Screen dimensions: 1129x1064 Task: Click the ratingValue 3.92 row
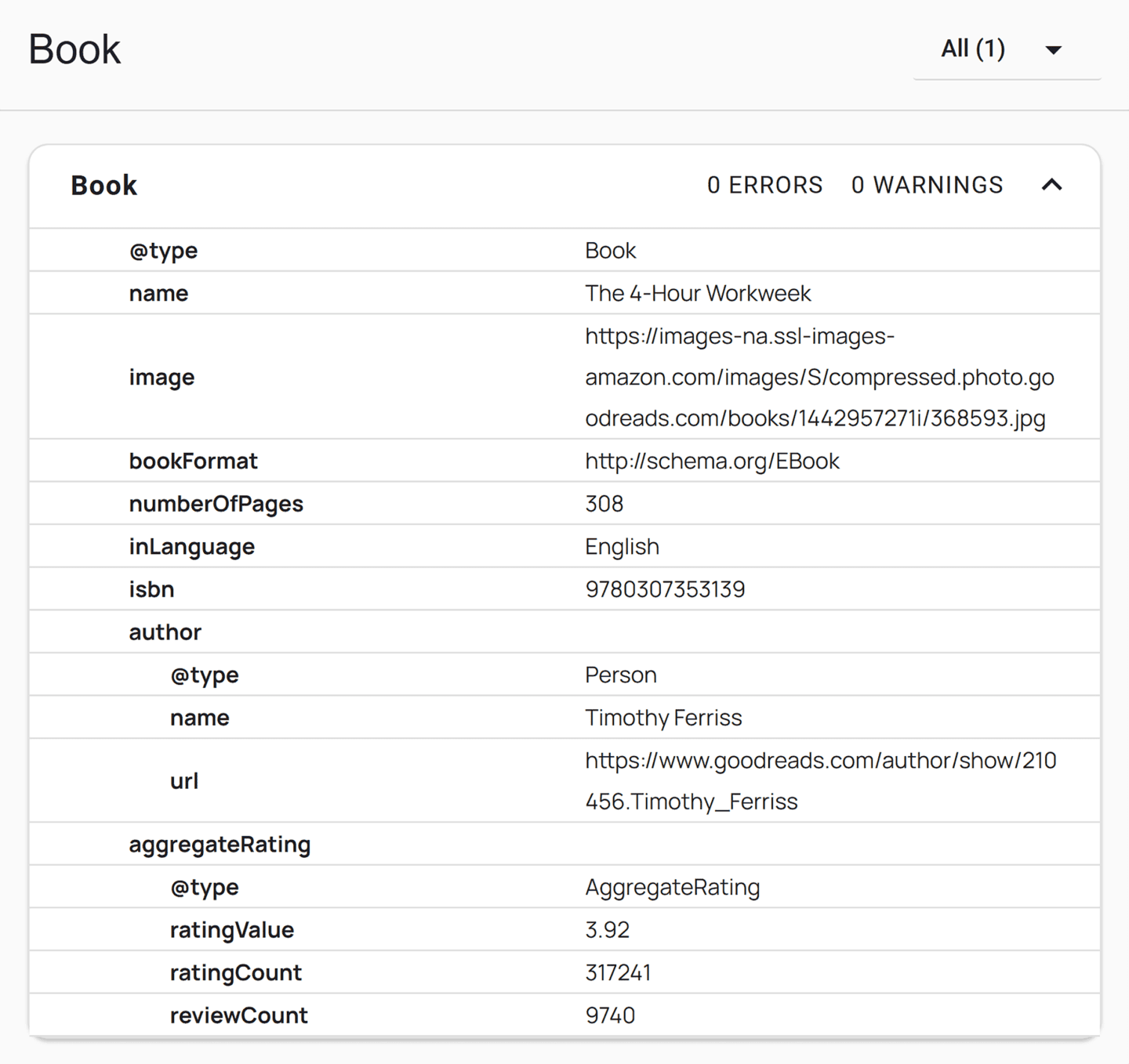click(x=607, y=930)
